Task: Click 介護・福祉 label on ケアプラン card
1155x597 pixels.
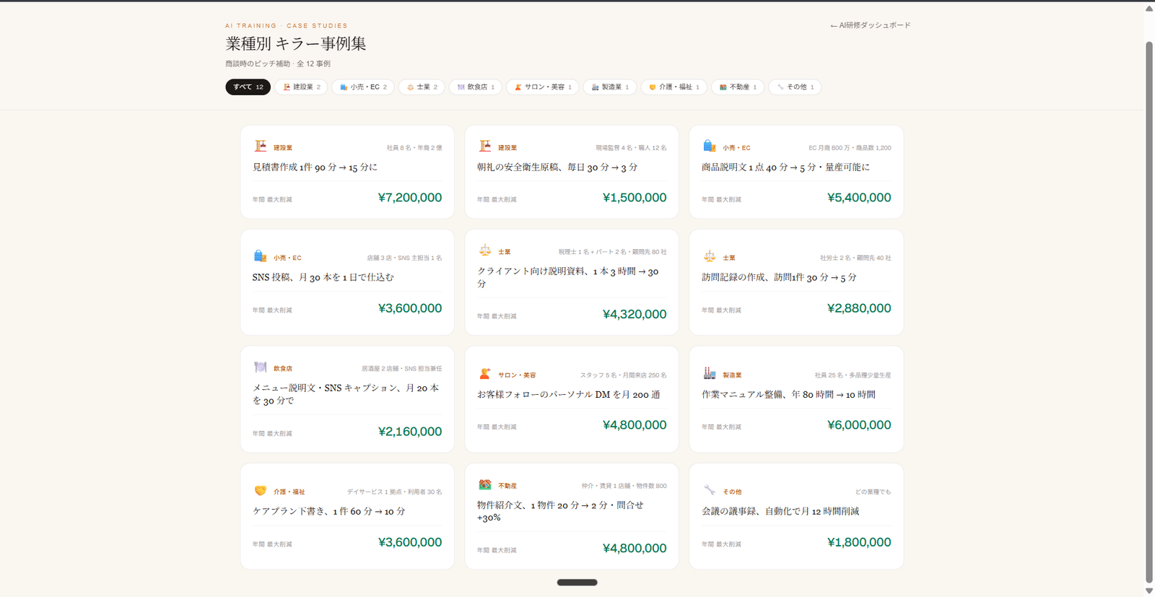Action: pyautogui.click(x=289, y=492)
